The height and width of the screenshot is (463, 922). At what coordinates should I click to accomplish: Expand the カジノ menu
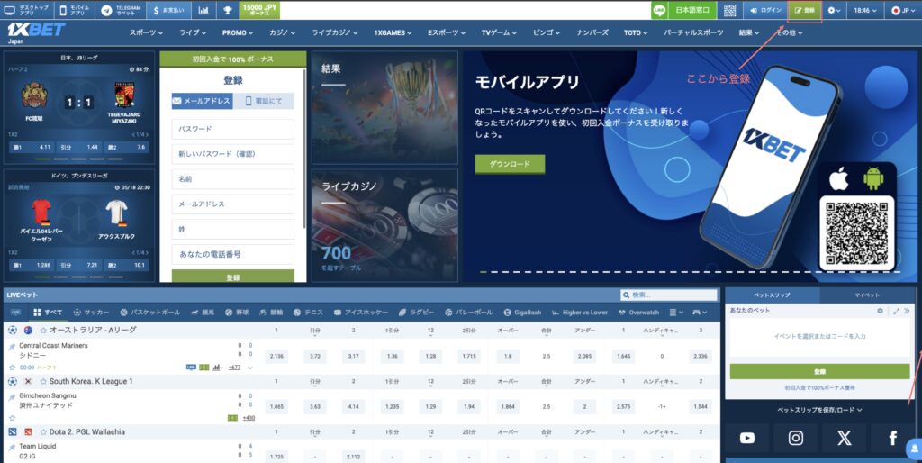pyautogui.click(x=282, y=33)
